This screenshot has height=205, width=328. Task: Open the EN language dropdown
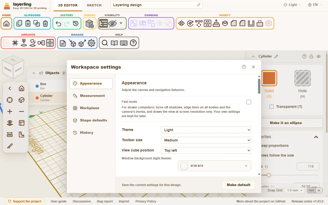315,5
